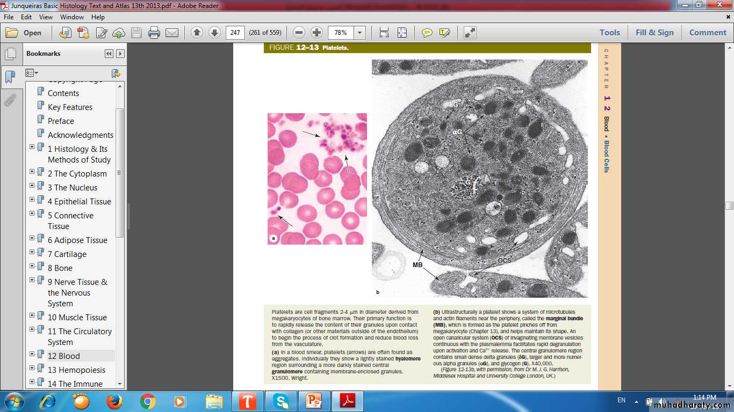This screenshot has height=412, width=734.
Task: Click the page number input field
Action: (x=235, y=33)
